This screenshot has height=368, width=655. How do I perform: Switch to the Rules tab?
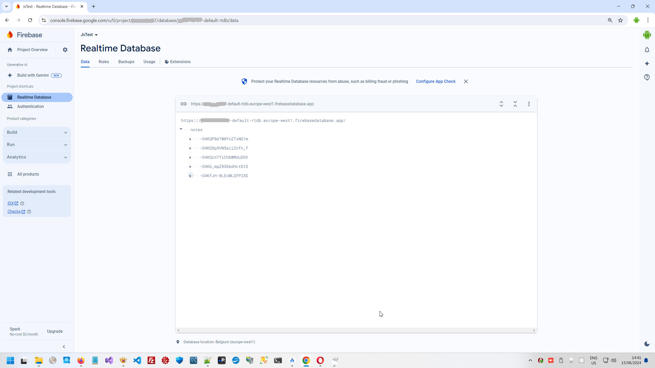pyautogui.click(x=104, y=62)
